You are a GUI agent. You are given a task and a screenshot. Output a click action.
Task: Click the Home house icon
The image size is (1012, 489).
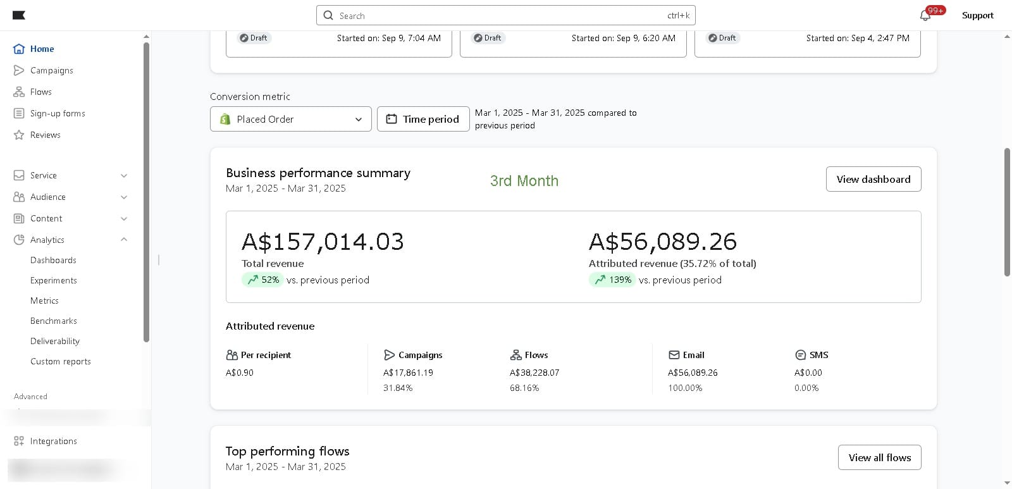point(19,49)
